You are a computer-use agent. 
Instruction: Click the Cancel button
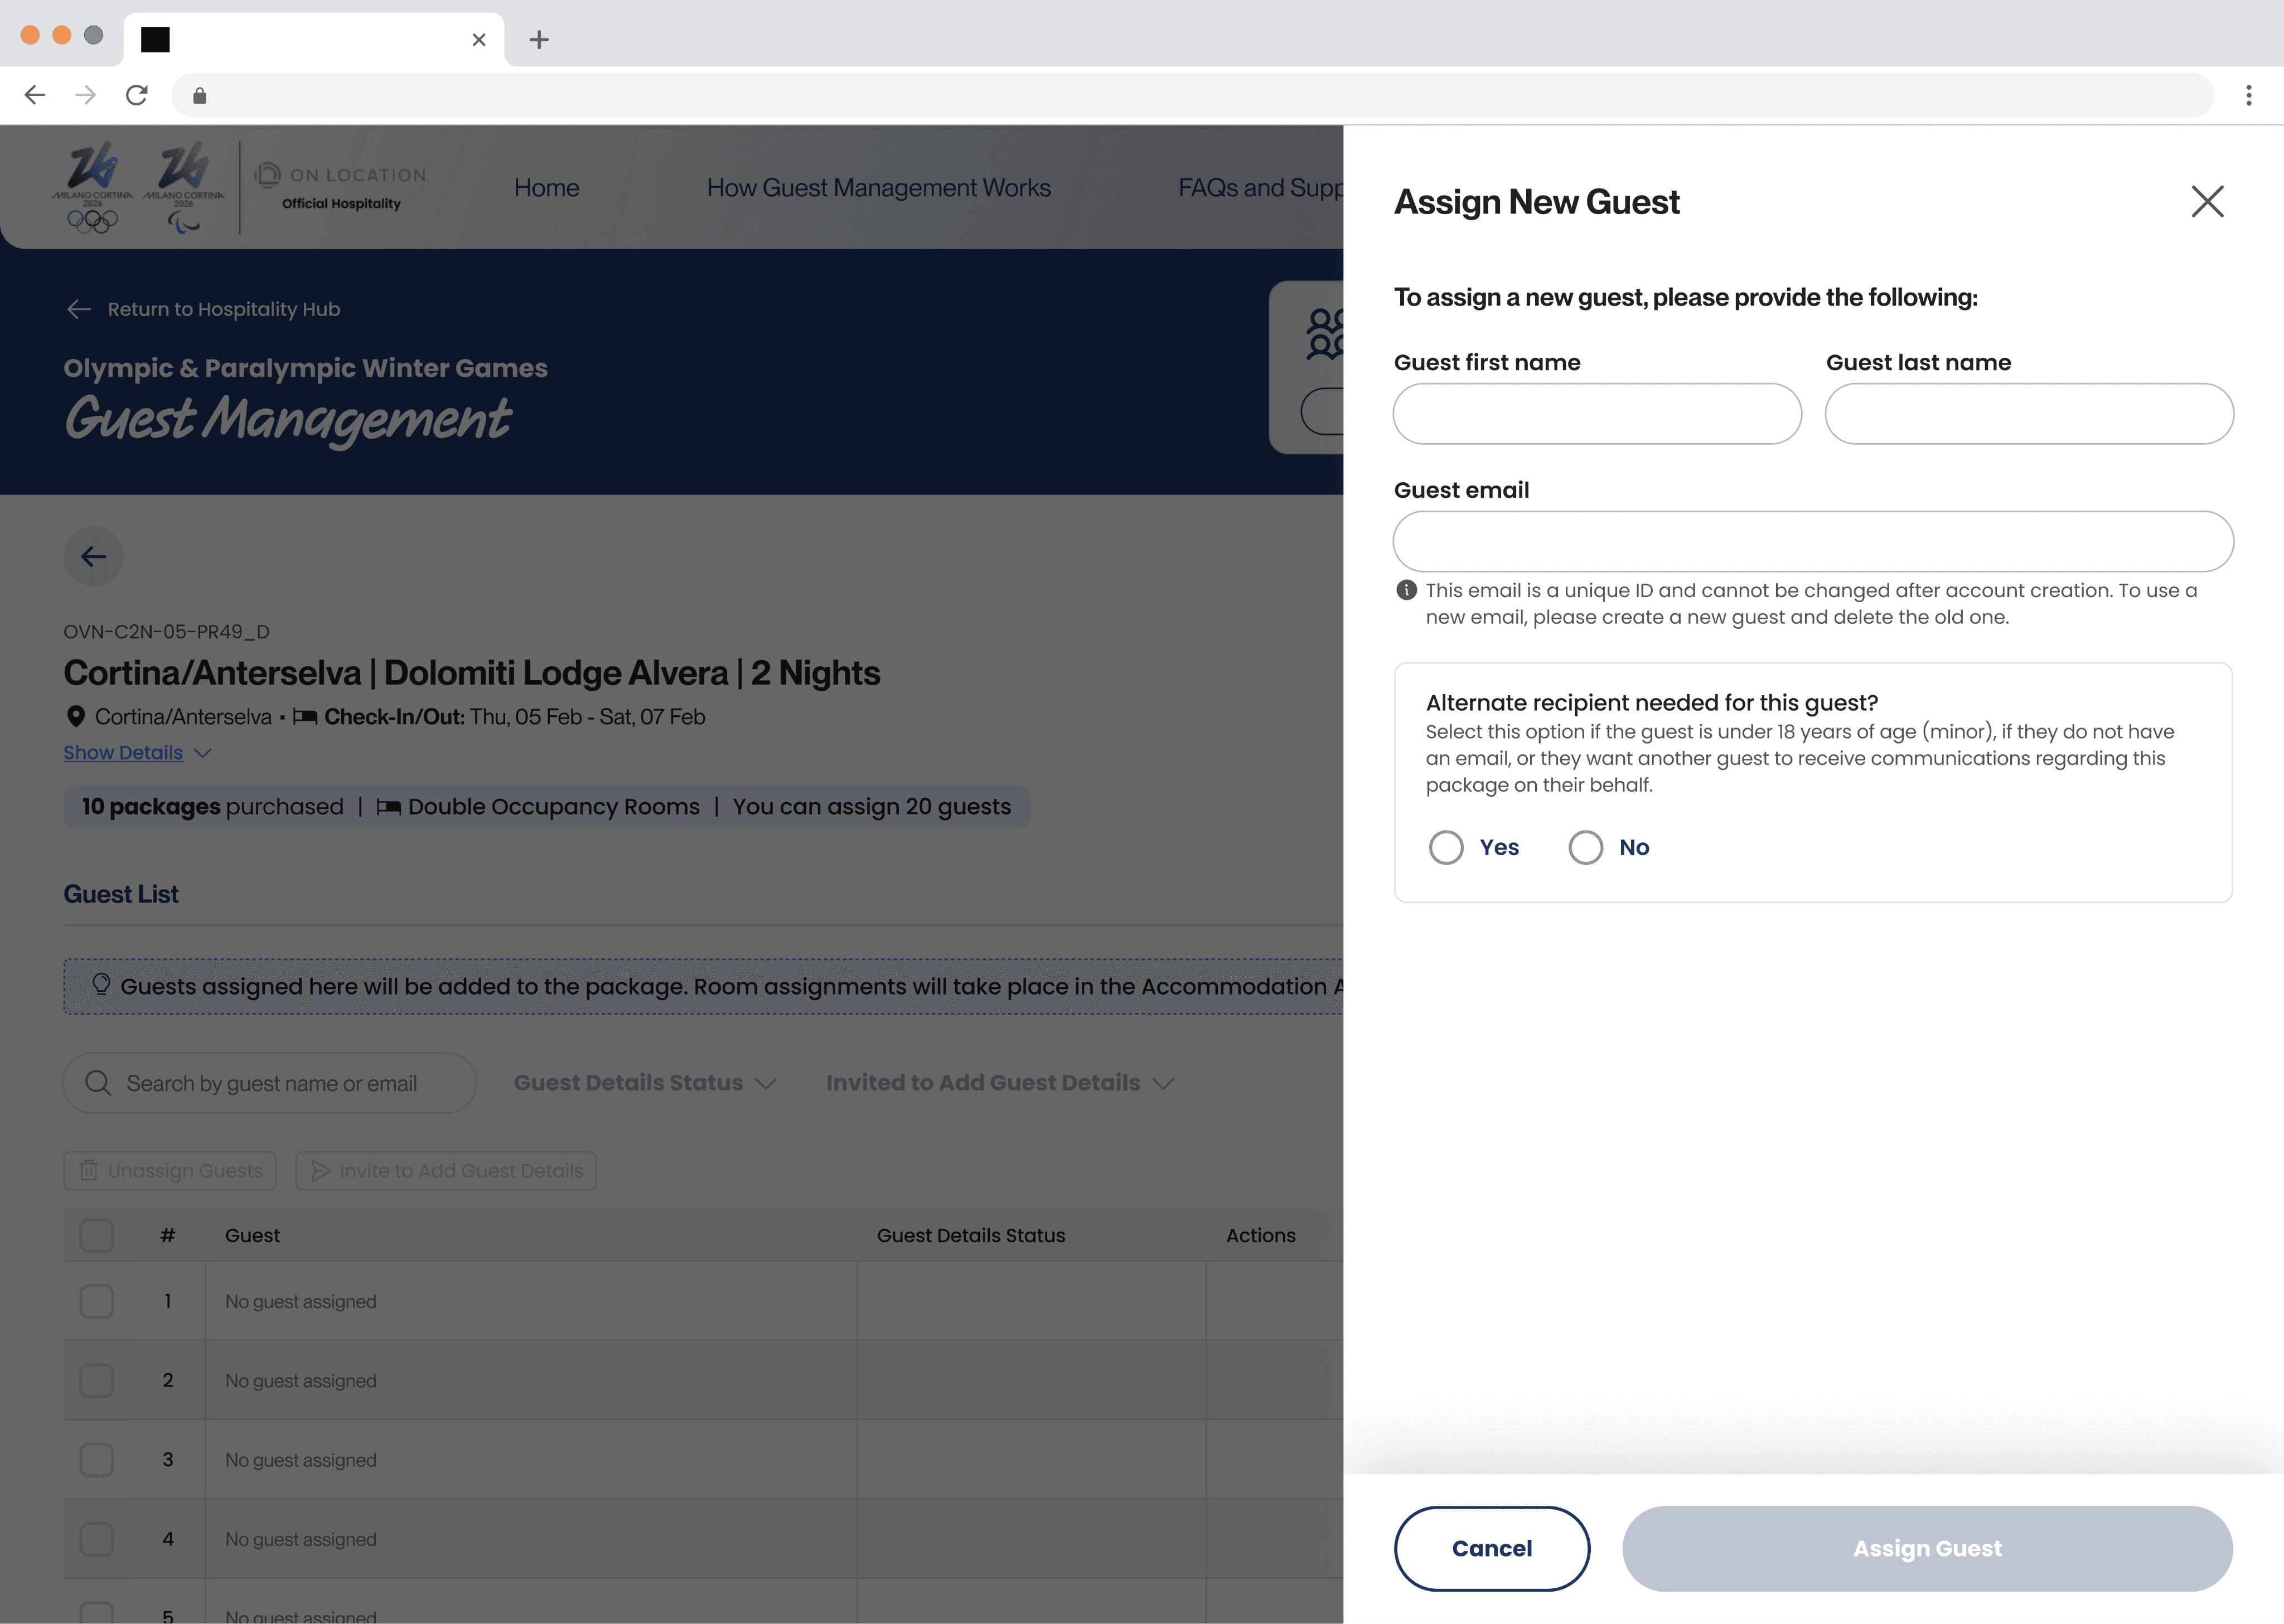point(1491,1548)
